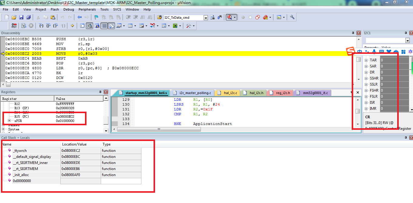Click the Kill All Breakpoints icon
413x203 pixels.
coord(266,17)
